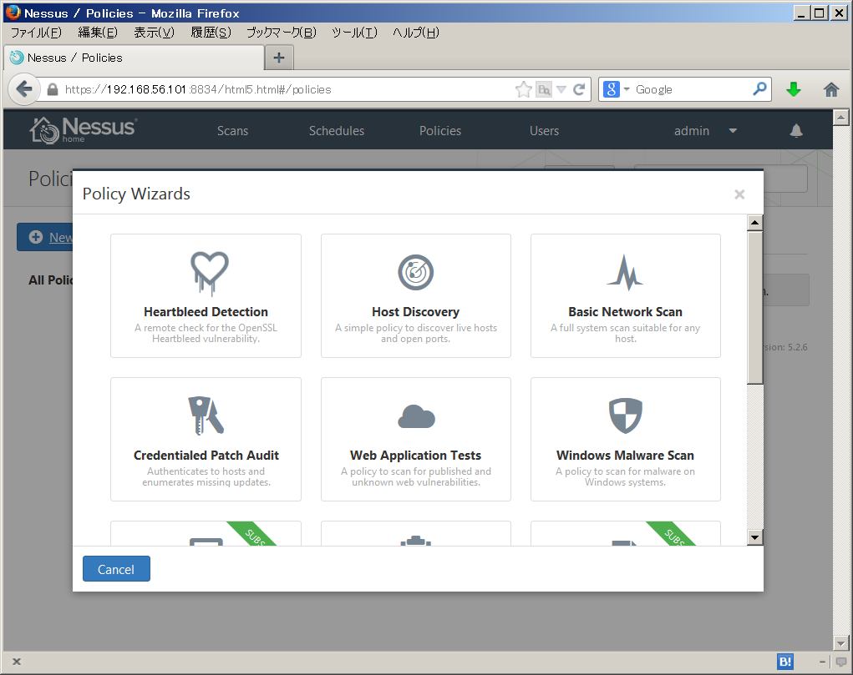
Task: Open the Google search engine dropdown
Action: (x=626, y=89)
